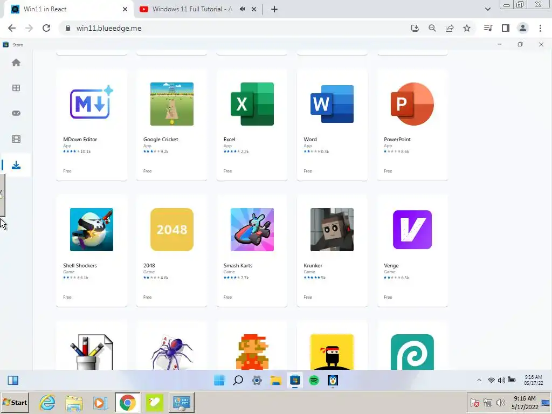Click the share page icon in address bar
This screenshot has height=414, width=552.
450,28
